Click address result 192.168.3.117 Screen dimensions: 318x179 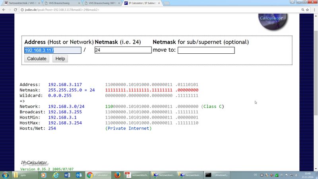[x=65, y=84]
